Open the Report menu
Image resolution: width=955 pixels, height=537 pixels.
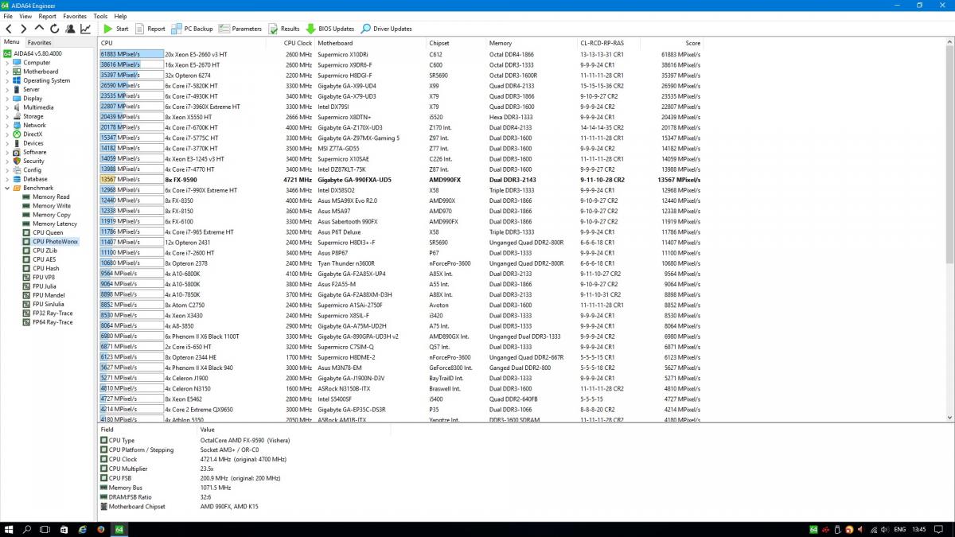pos(48,16)
